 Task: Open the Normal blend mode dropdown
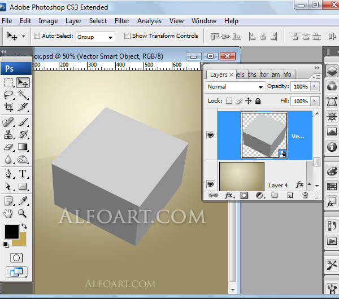pyautogui.click(x=235, y=87)
